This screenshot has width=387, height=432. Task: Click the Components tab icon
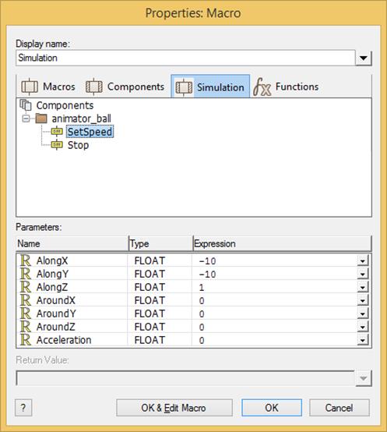93,87
